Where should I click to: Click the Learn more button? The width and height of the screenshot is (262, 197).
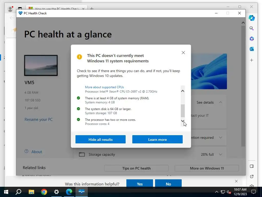pyautogui.click(x=157, y=139)
